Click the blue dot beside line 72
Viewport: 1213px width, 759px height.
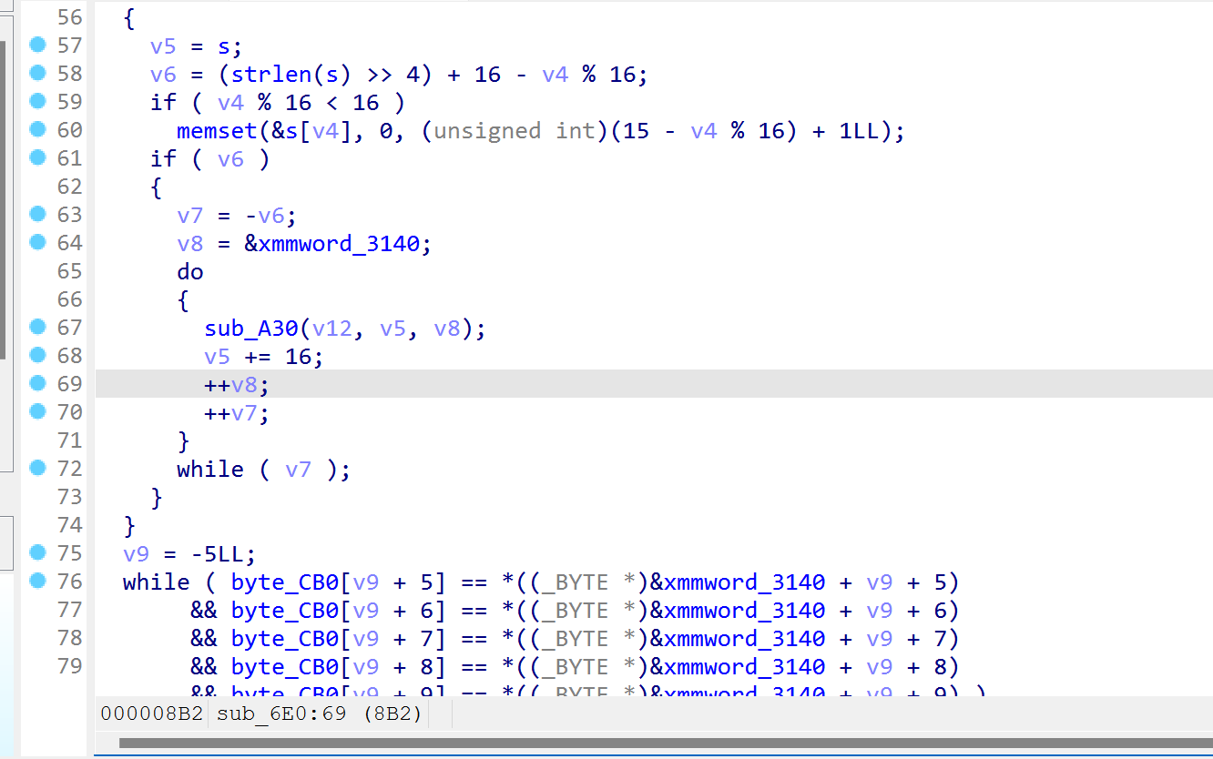[x=37, y=468]
